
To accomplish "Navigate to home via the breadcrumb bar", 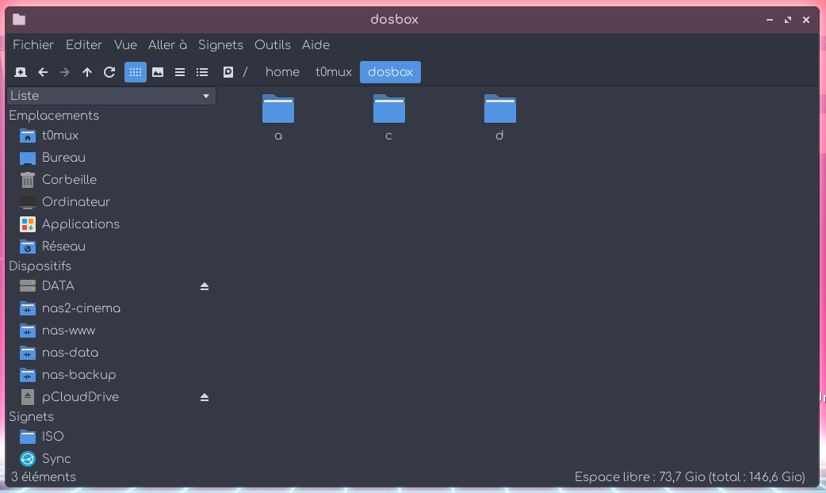I will click(282, 71).
